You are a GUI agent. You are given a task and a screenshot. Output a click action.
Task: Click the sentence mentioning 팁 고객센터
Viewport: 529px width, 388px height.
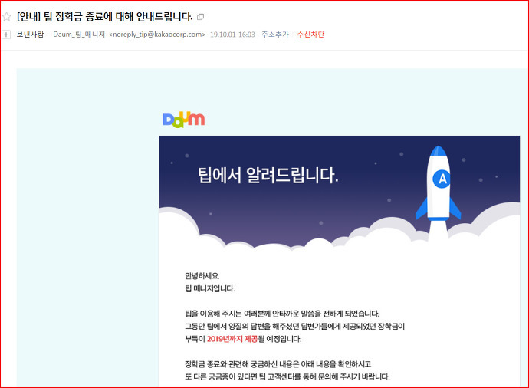pyautogui.click(x=287, y=376)
